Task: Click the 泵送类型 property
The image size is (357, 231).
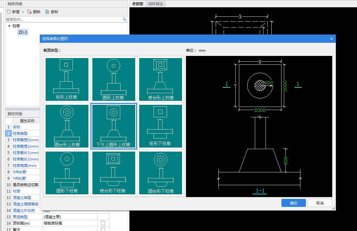Action: pyautogui.click(x=20, y=217)
